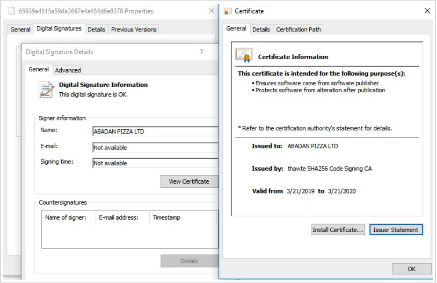Click the certificate ribbon icon in Certificate Information
This screenshot has height=283, width=437.
coord(244,55)
